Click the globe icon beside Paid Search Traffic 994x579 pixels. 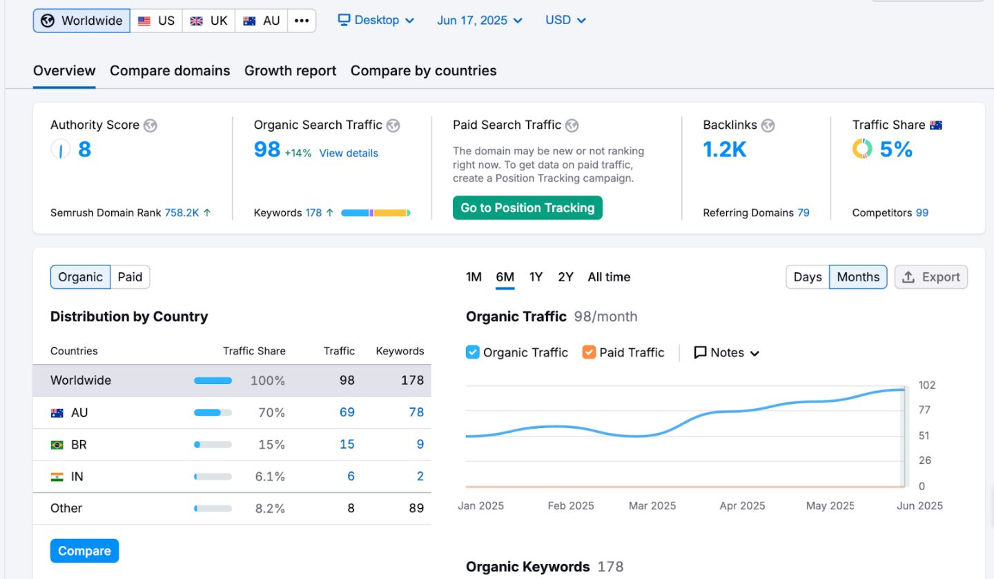pos(572,125)
